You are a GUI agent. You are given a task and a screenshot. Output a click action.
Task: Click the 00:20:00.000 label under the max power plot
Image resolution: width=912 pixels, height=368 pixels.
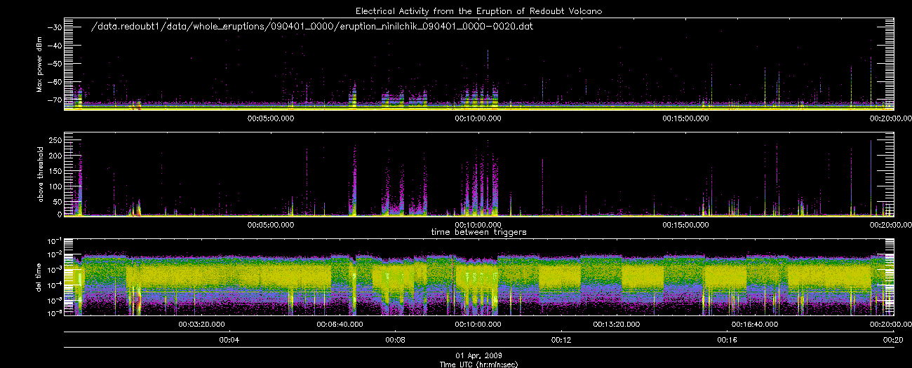pos(892,118)
